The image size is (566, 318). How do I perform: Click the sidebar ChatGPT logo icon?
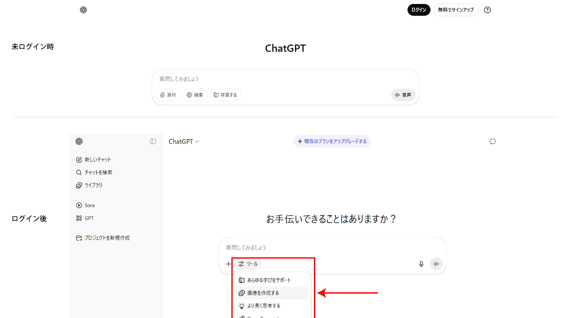[x=79, y=141]
